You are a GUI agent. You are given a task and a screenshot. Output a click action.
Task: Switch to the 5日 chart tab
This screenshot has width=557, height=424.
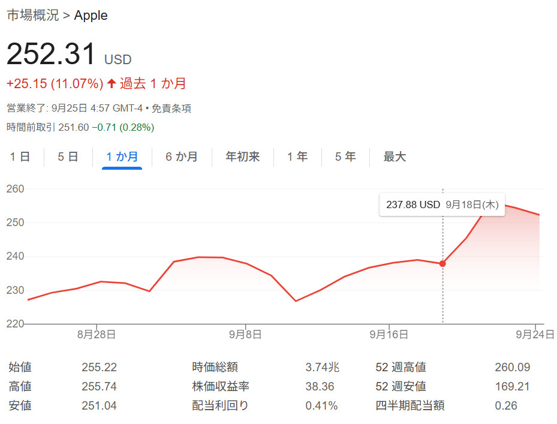click(x=68, y=157)
